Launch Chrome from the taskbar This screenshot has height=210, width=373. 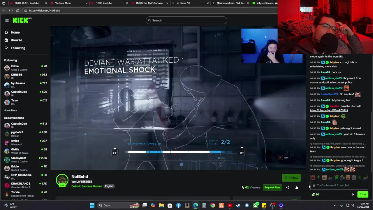213,205
